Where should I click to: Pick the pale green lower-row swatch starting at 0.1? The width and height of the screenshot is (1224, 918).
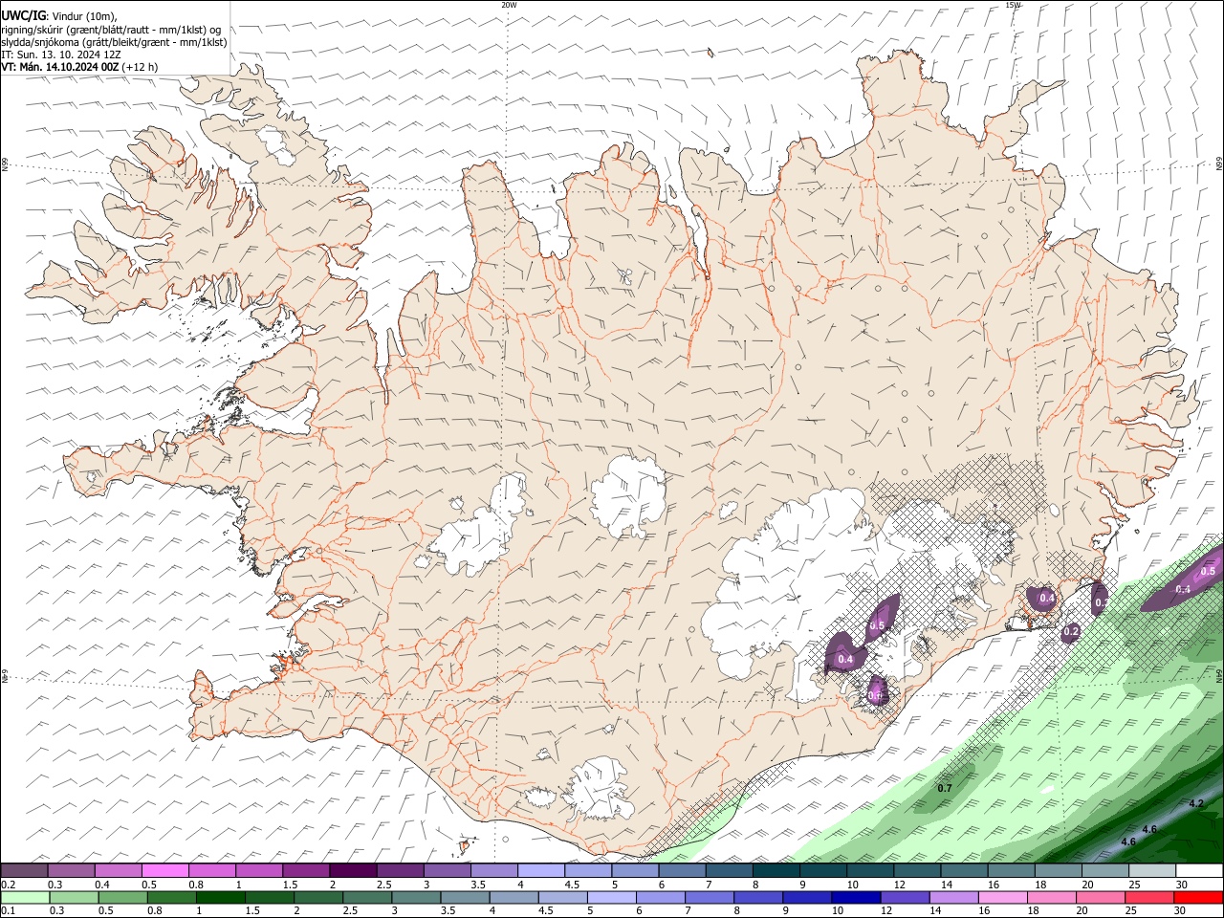pos(25,897)
